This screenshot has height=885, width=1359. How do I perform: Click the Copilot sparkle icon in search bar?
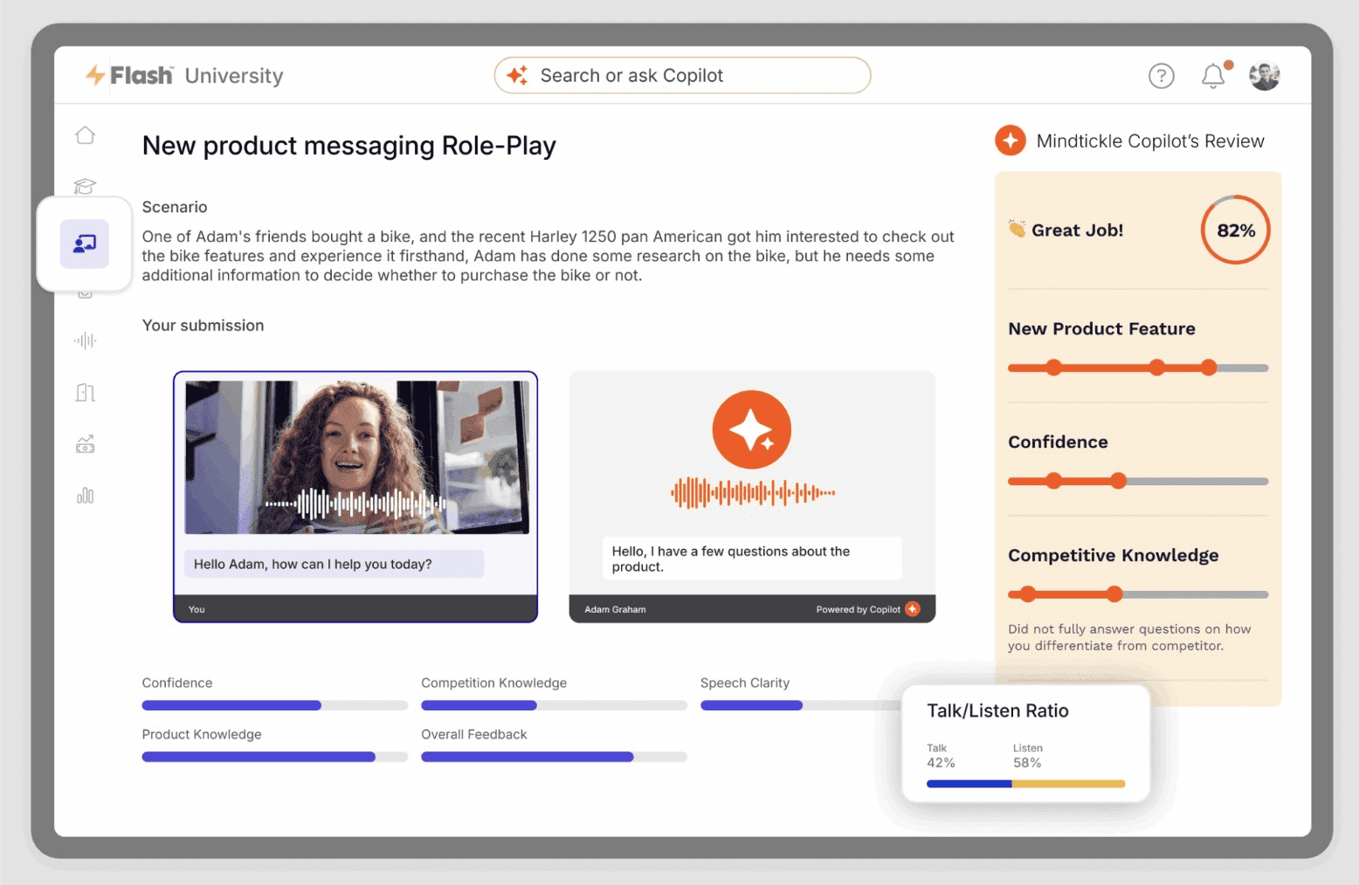[517, 76]
